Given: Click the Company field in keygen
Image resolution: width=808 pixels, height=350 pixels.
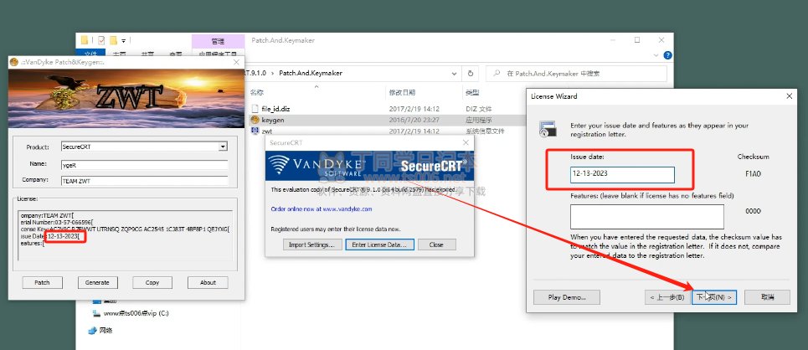Looking at the screenshot, I should tap(144, 181).
